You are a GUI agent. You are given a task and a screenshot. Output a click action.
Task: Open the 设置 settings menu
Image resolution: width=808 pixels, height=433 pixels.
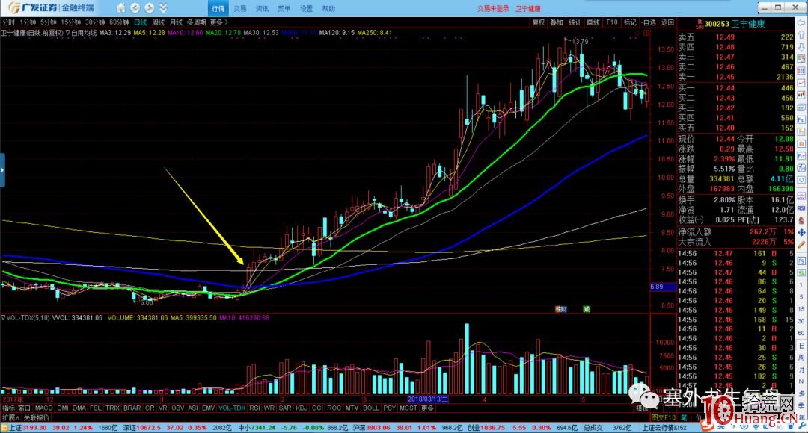coord(306,9)
